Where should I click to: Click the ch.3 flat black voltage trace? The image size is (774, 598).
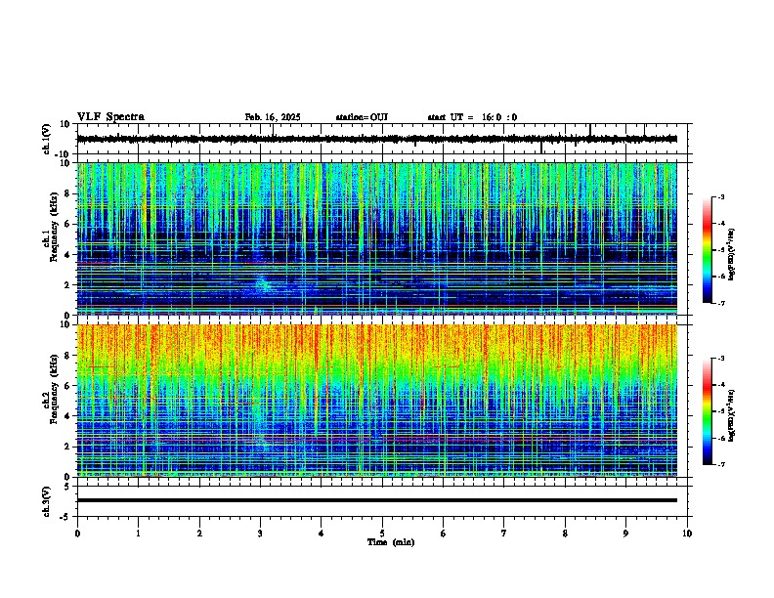pyautogui.click(x=376, y=500)
